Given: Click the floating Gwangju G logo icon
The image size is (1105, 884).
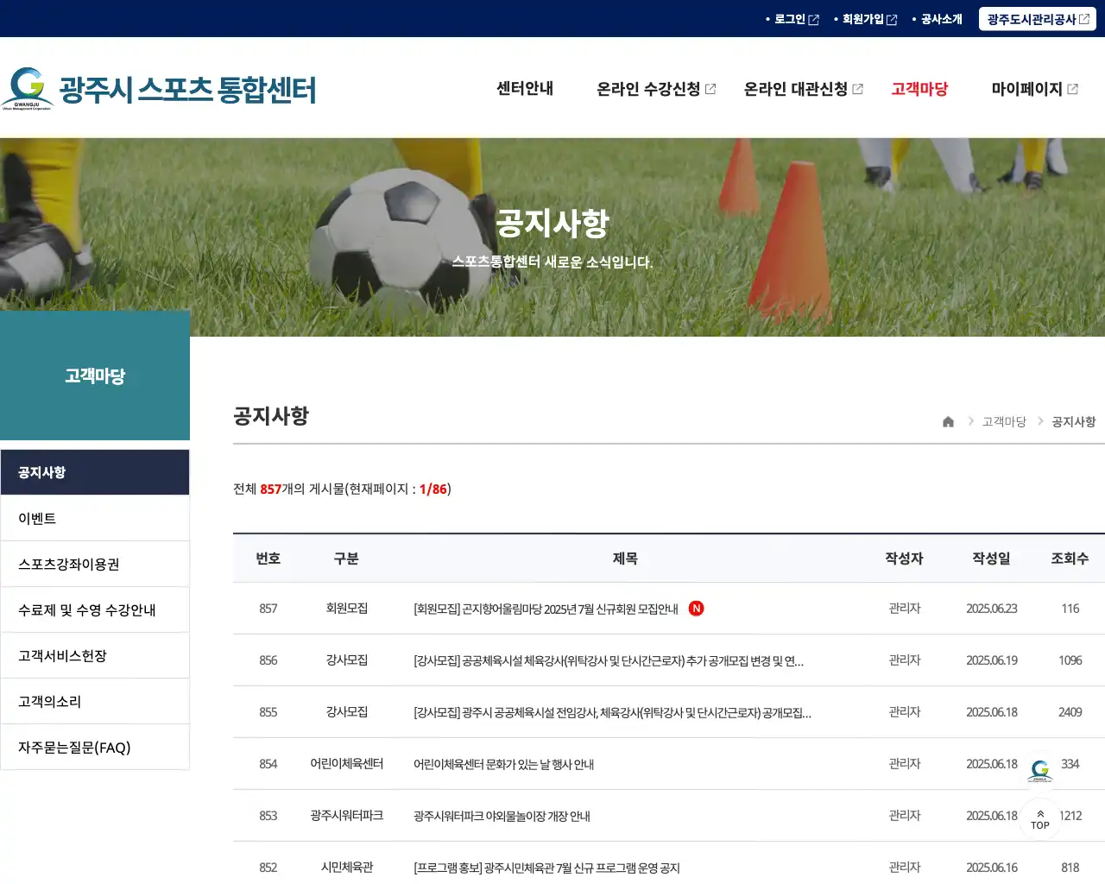Looking at the screenshot, I should pos(1040,771).
